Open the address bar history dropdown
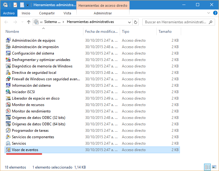 130,22
